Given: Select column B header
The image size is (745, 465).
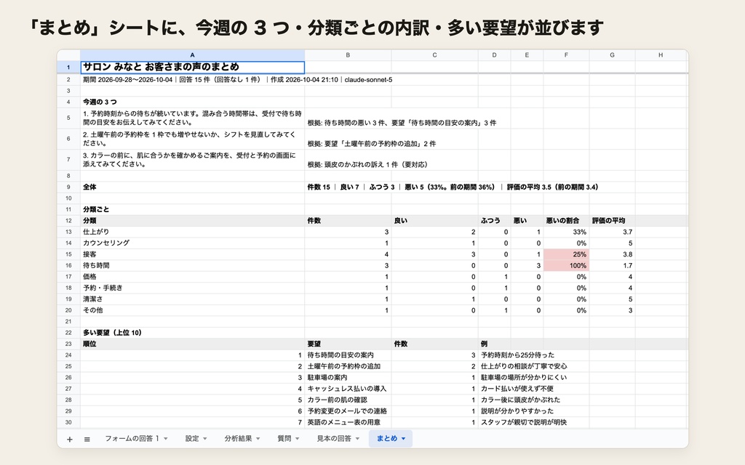Looking at the screenshot, I should 348,55.
